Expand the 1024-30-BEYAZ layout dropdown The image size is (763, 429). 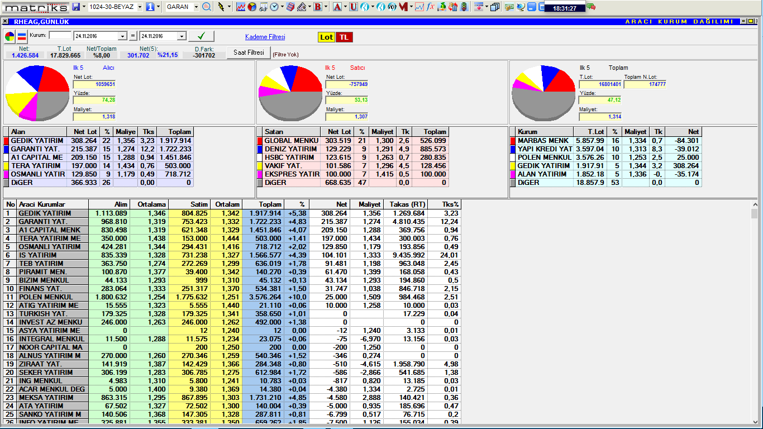tap(139, 7)
